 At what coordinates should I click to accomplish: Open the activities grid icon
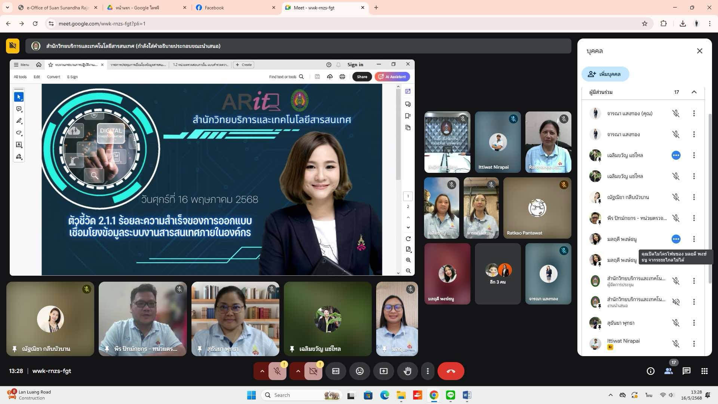pos(705,371)
